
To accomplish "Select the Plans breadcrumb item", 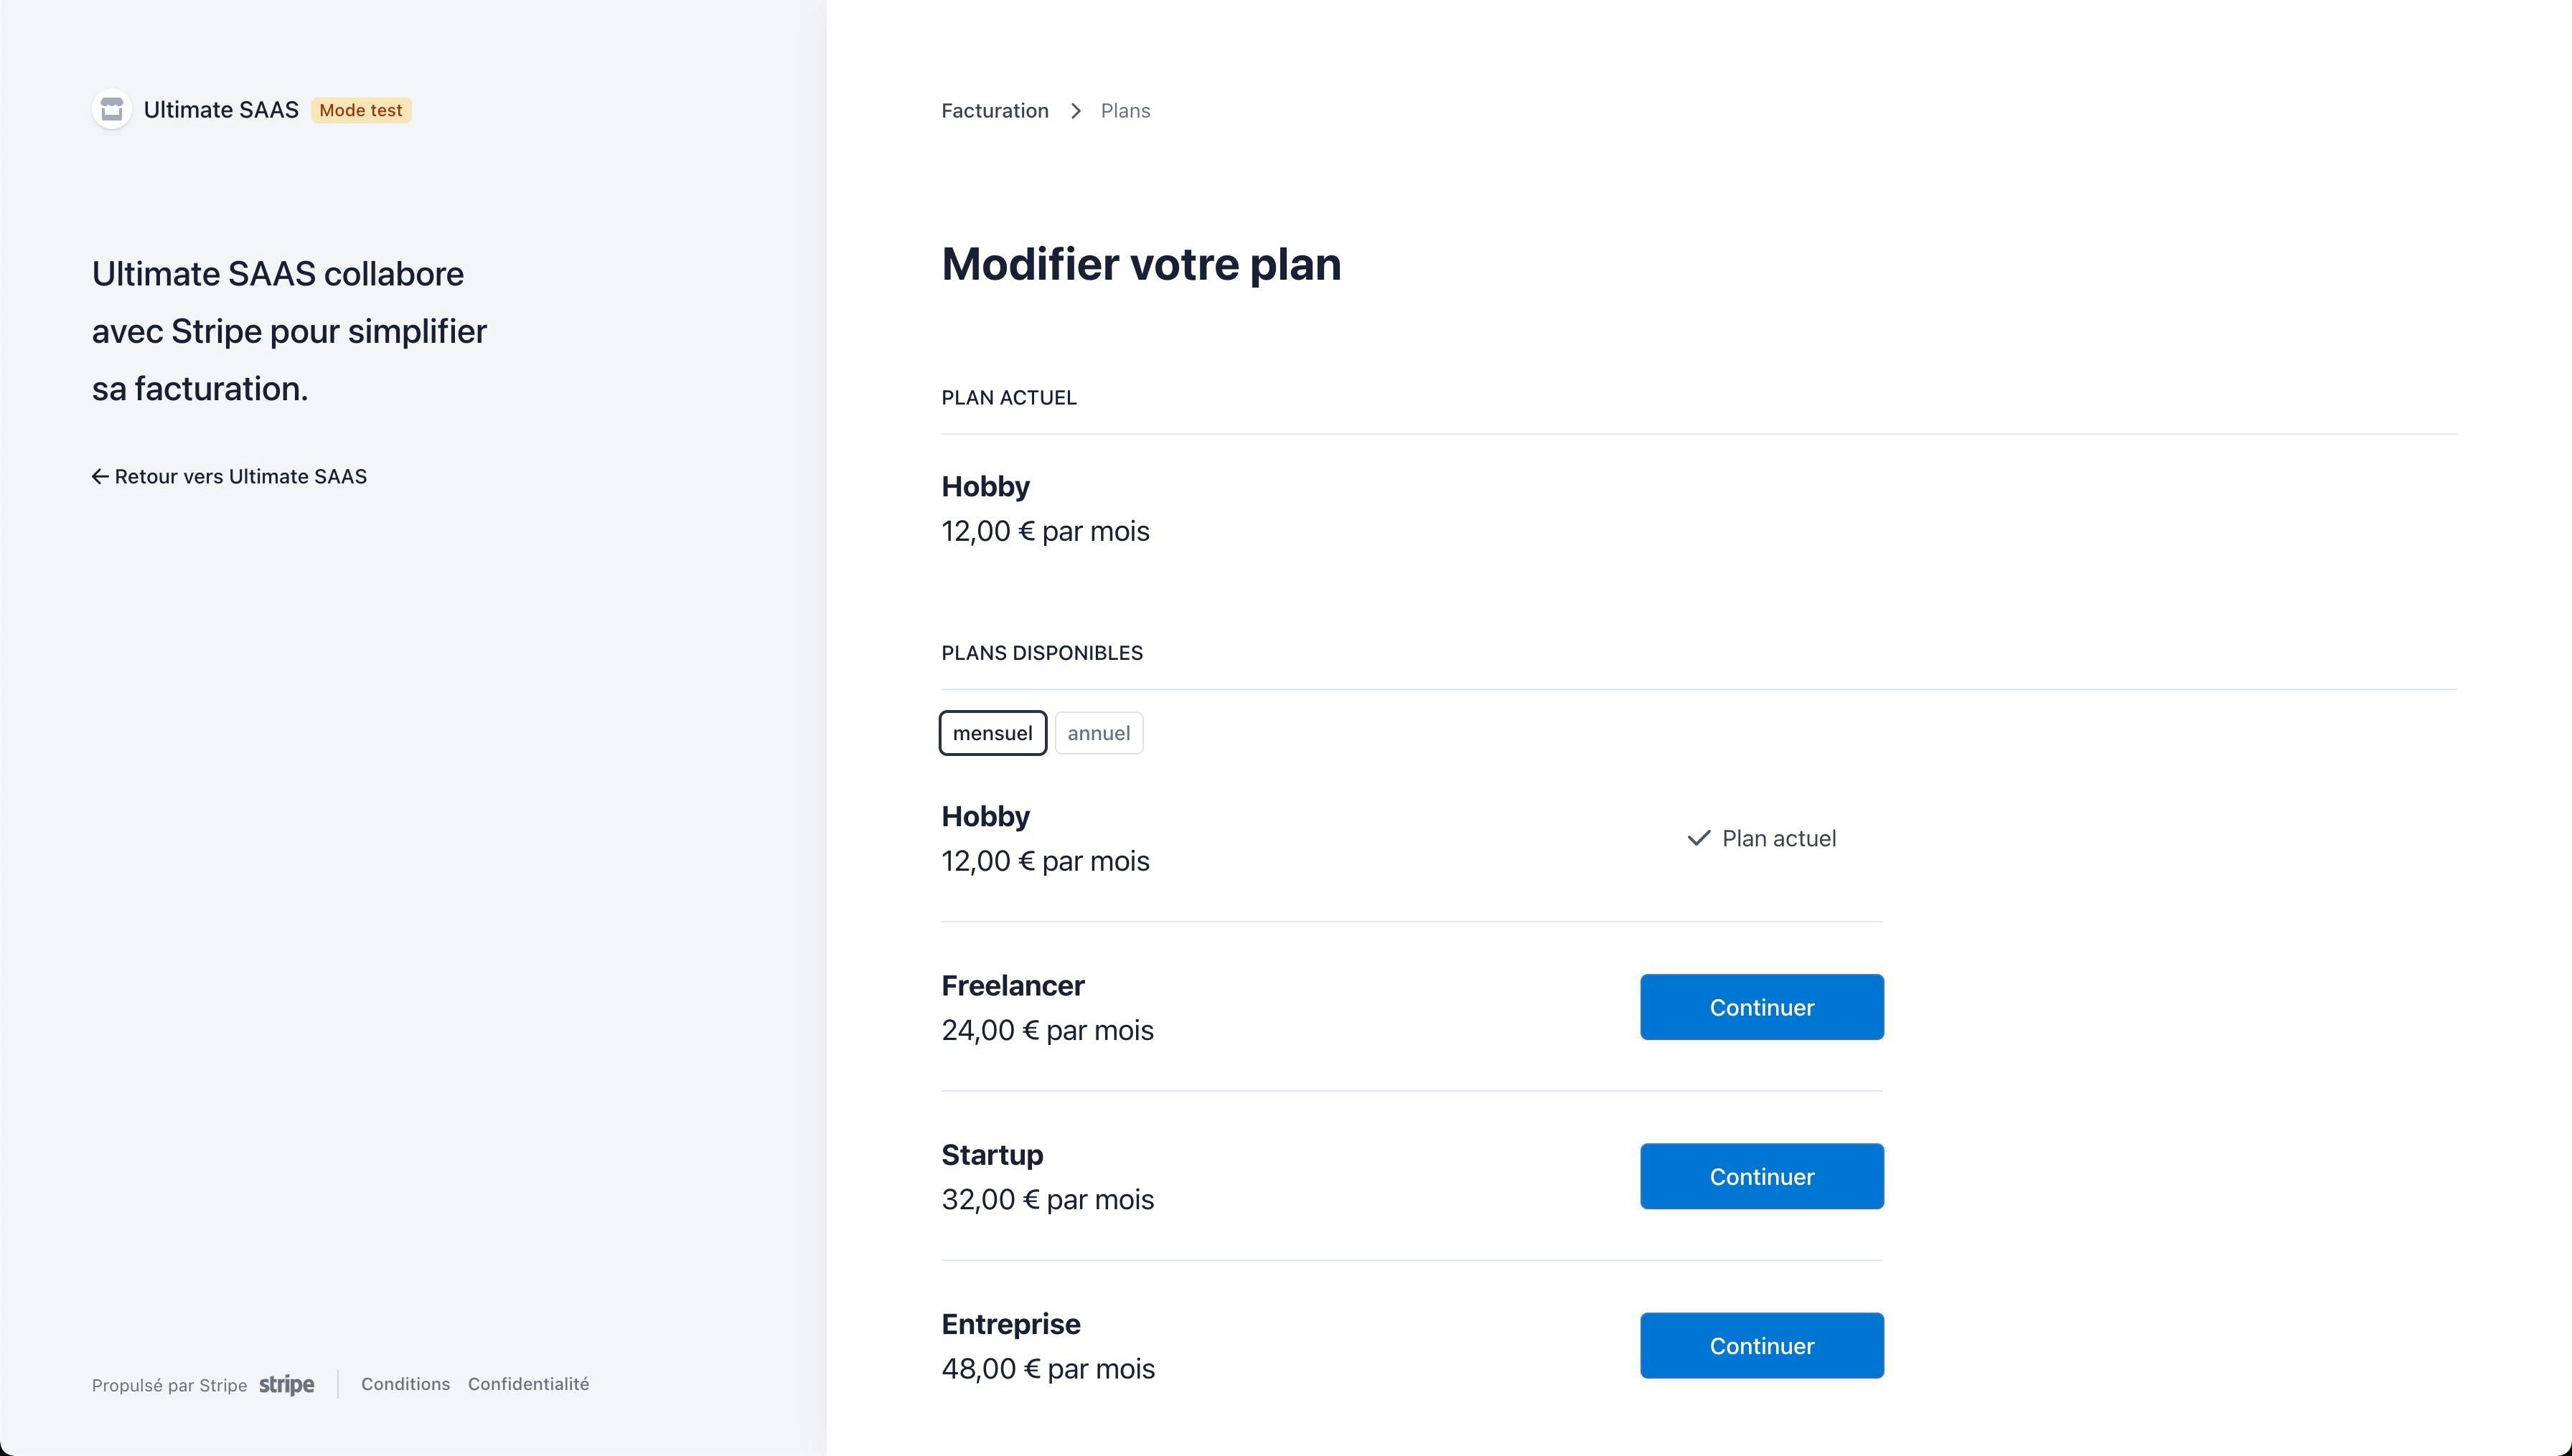I will click(1125, 110).
